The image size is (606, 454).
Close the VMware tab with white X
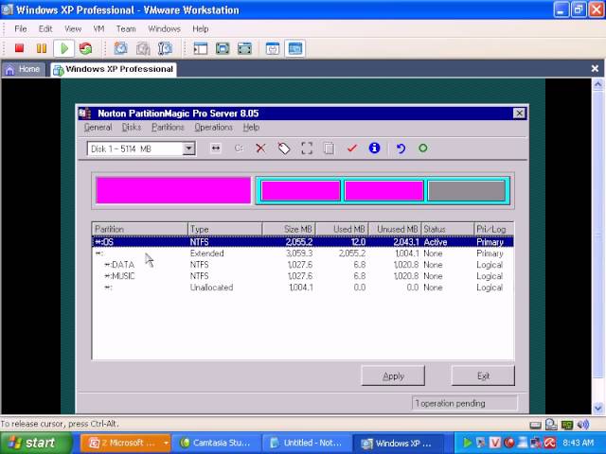click(x=595, y=69)
